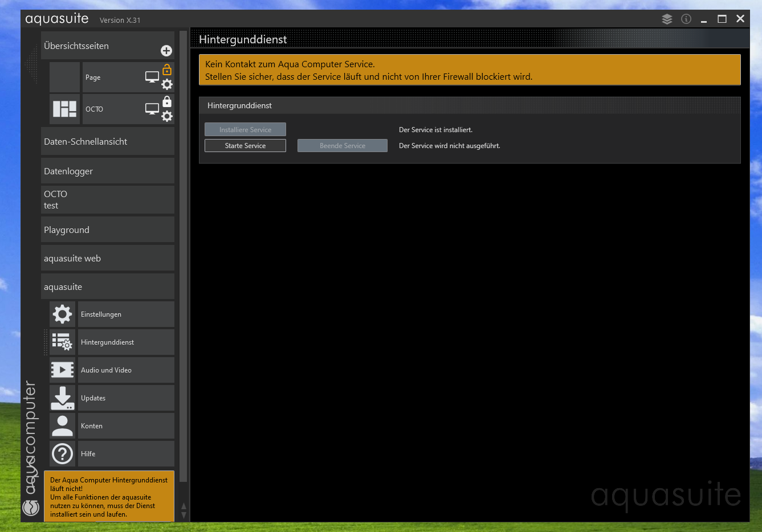Open Konten via the person icon
Viewport: 762px width, 532px height.
pyautogui.click(x=62, y=425)
